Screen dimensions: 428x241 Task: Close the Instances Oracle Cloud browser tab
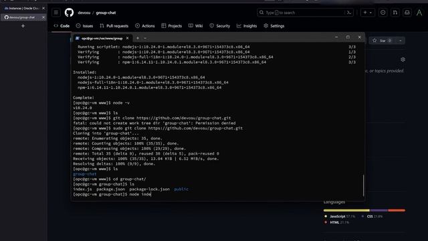pyautogui.click(x=43, y=8)
